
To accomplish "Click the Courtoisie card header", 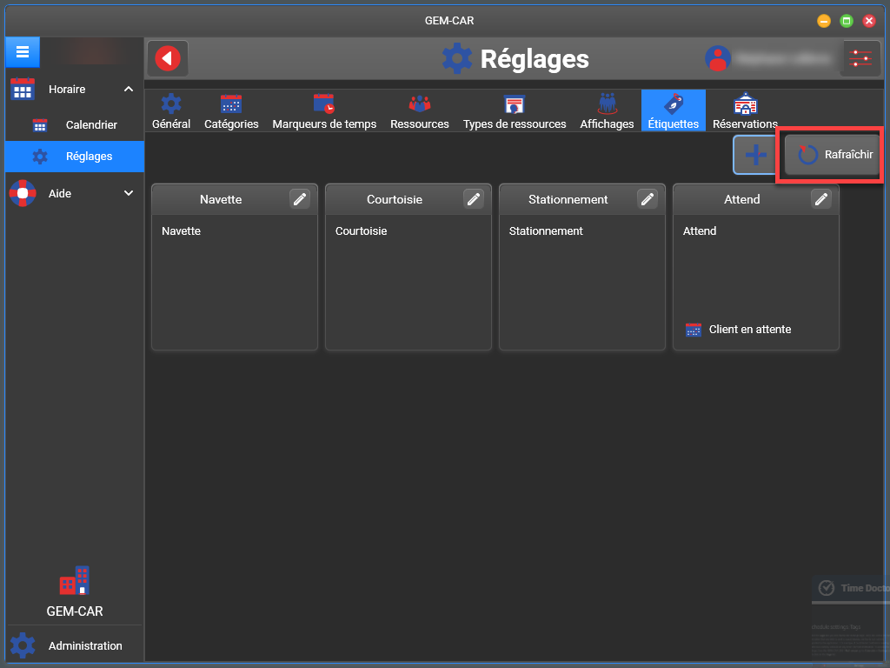I will point(408,199).
